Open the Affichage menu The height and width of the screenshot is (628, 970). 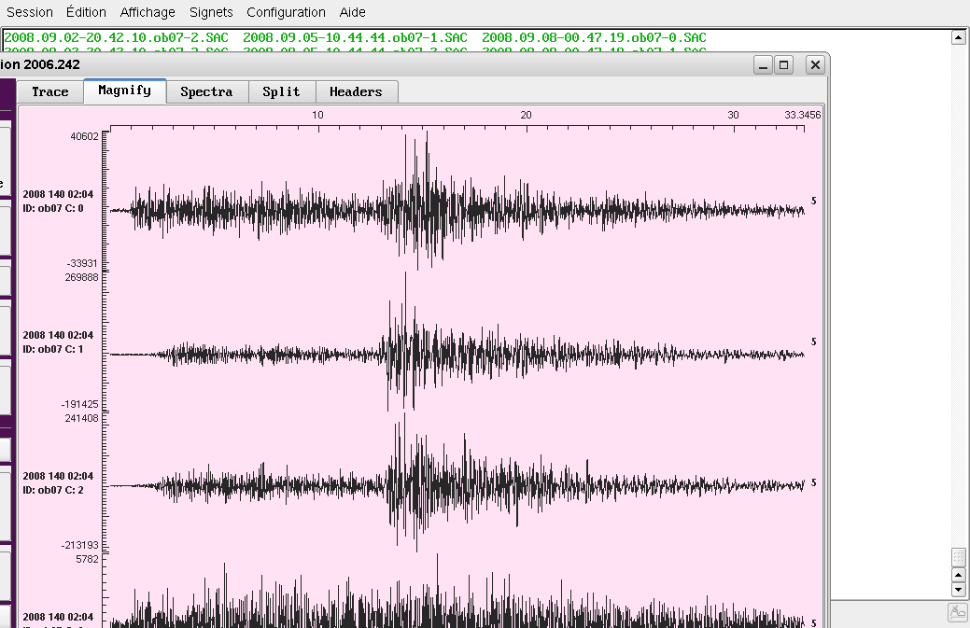(x=148, y=12)
